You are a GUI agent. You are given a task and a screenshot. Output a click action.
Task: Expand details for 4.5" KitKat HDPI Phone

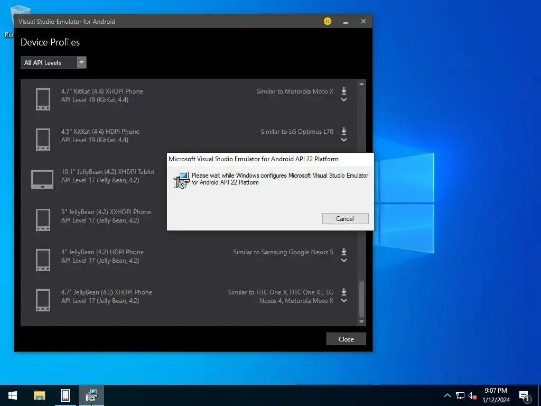[343, 140]
